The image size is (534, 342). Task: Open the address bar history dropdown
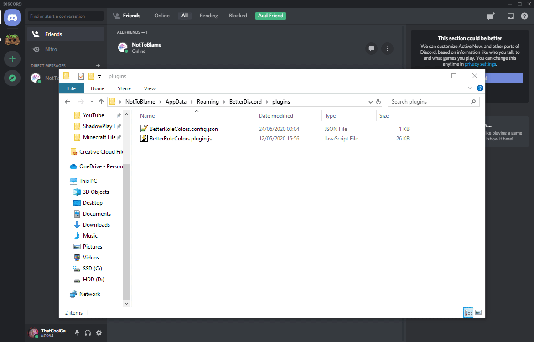pos(370,101)
